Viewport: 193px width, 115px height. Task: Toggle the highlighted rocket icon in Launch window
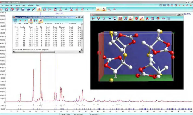click(41, 21)
